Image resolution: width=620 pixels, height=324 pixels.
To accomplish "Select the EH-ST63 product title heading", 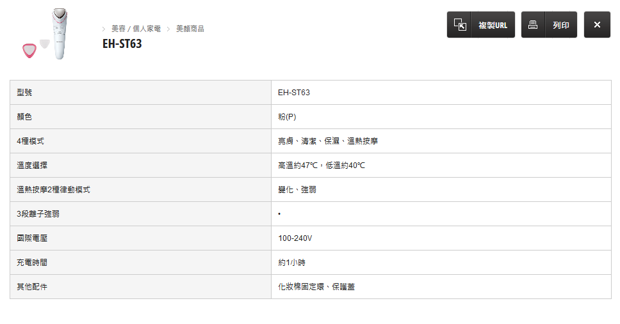I will tap(122, 44).
